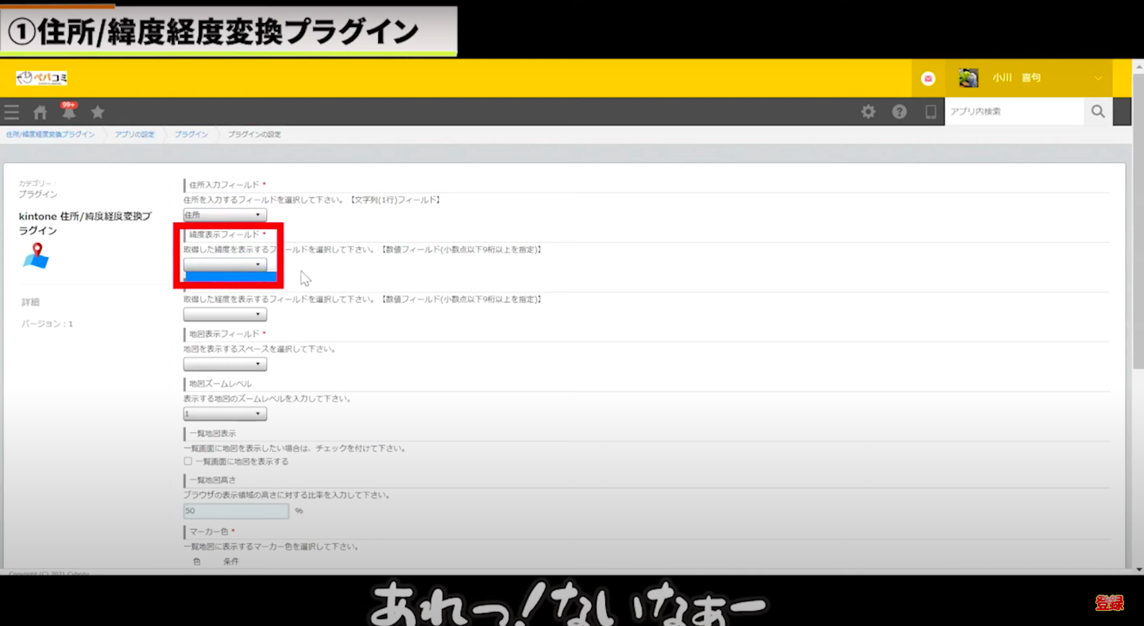Click the プラグイン breadcrumb link
This screenshot has height=626, width=1144.
tap(191, 134)
